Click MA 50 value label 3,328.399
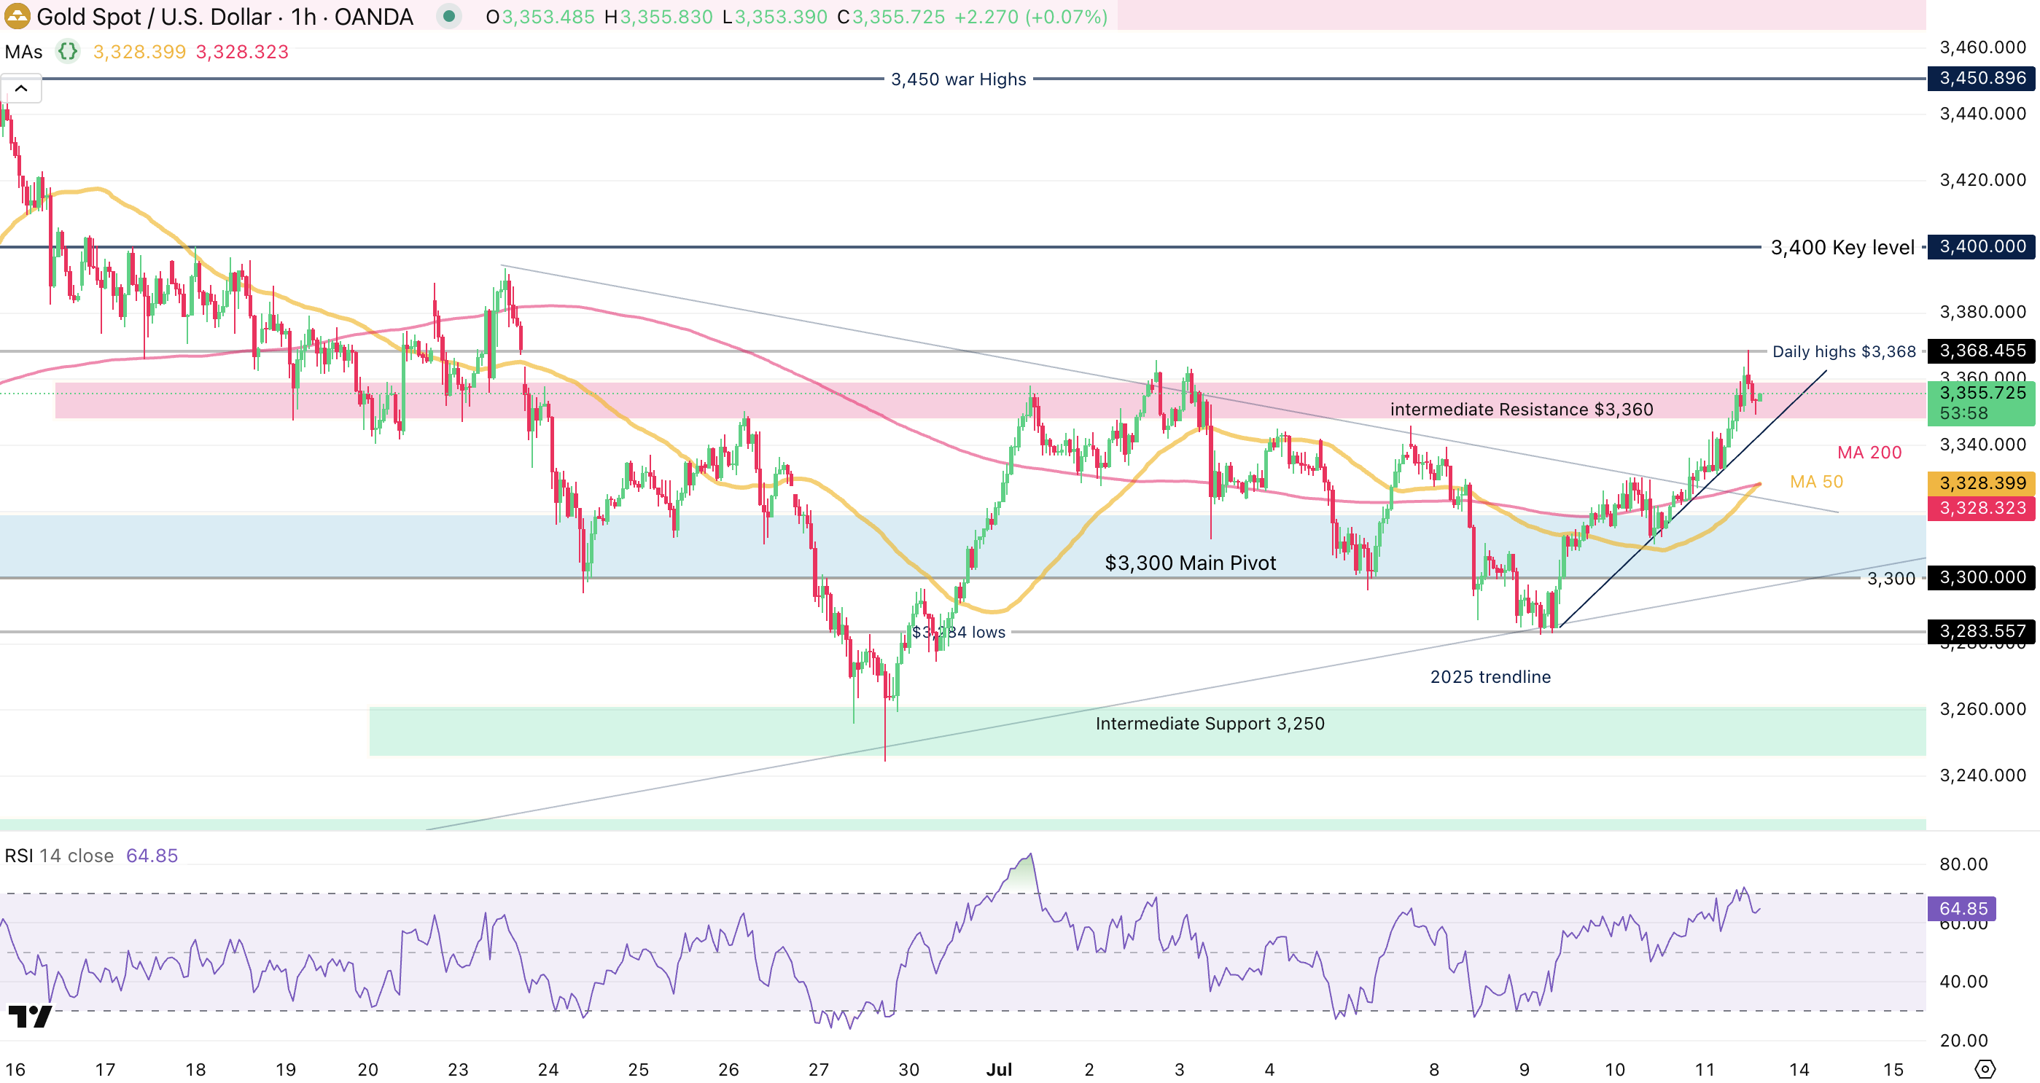 click(x=1982, y=483)
